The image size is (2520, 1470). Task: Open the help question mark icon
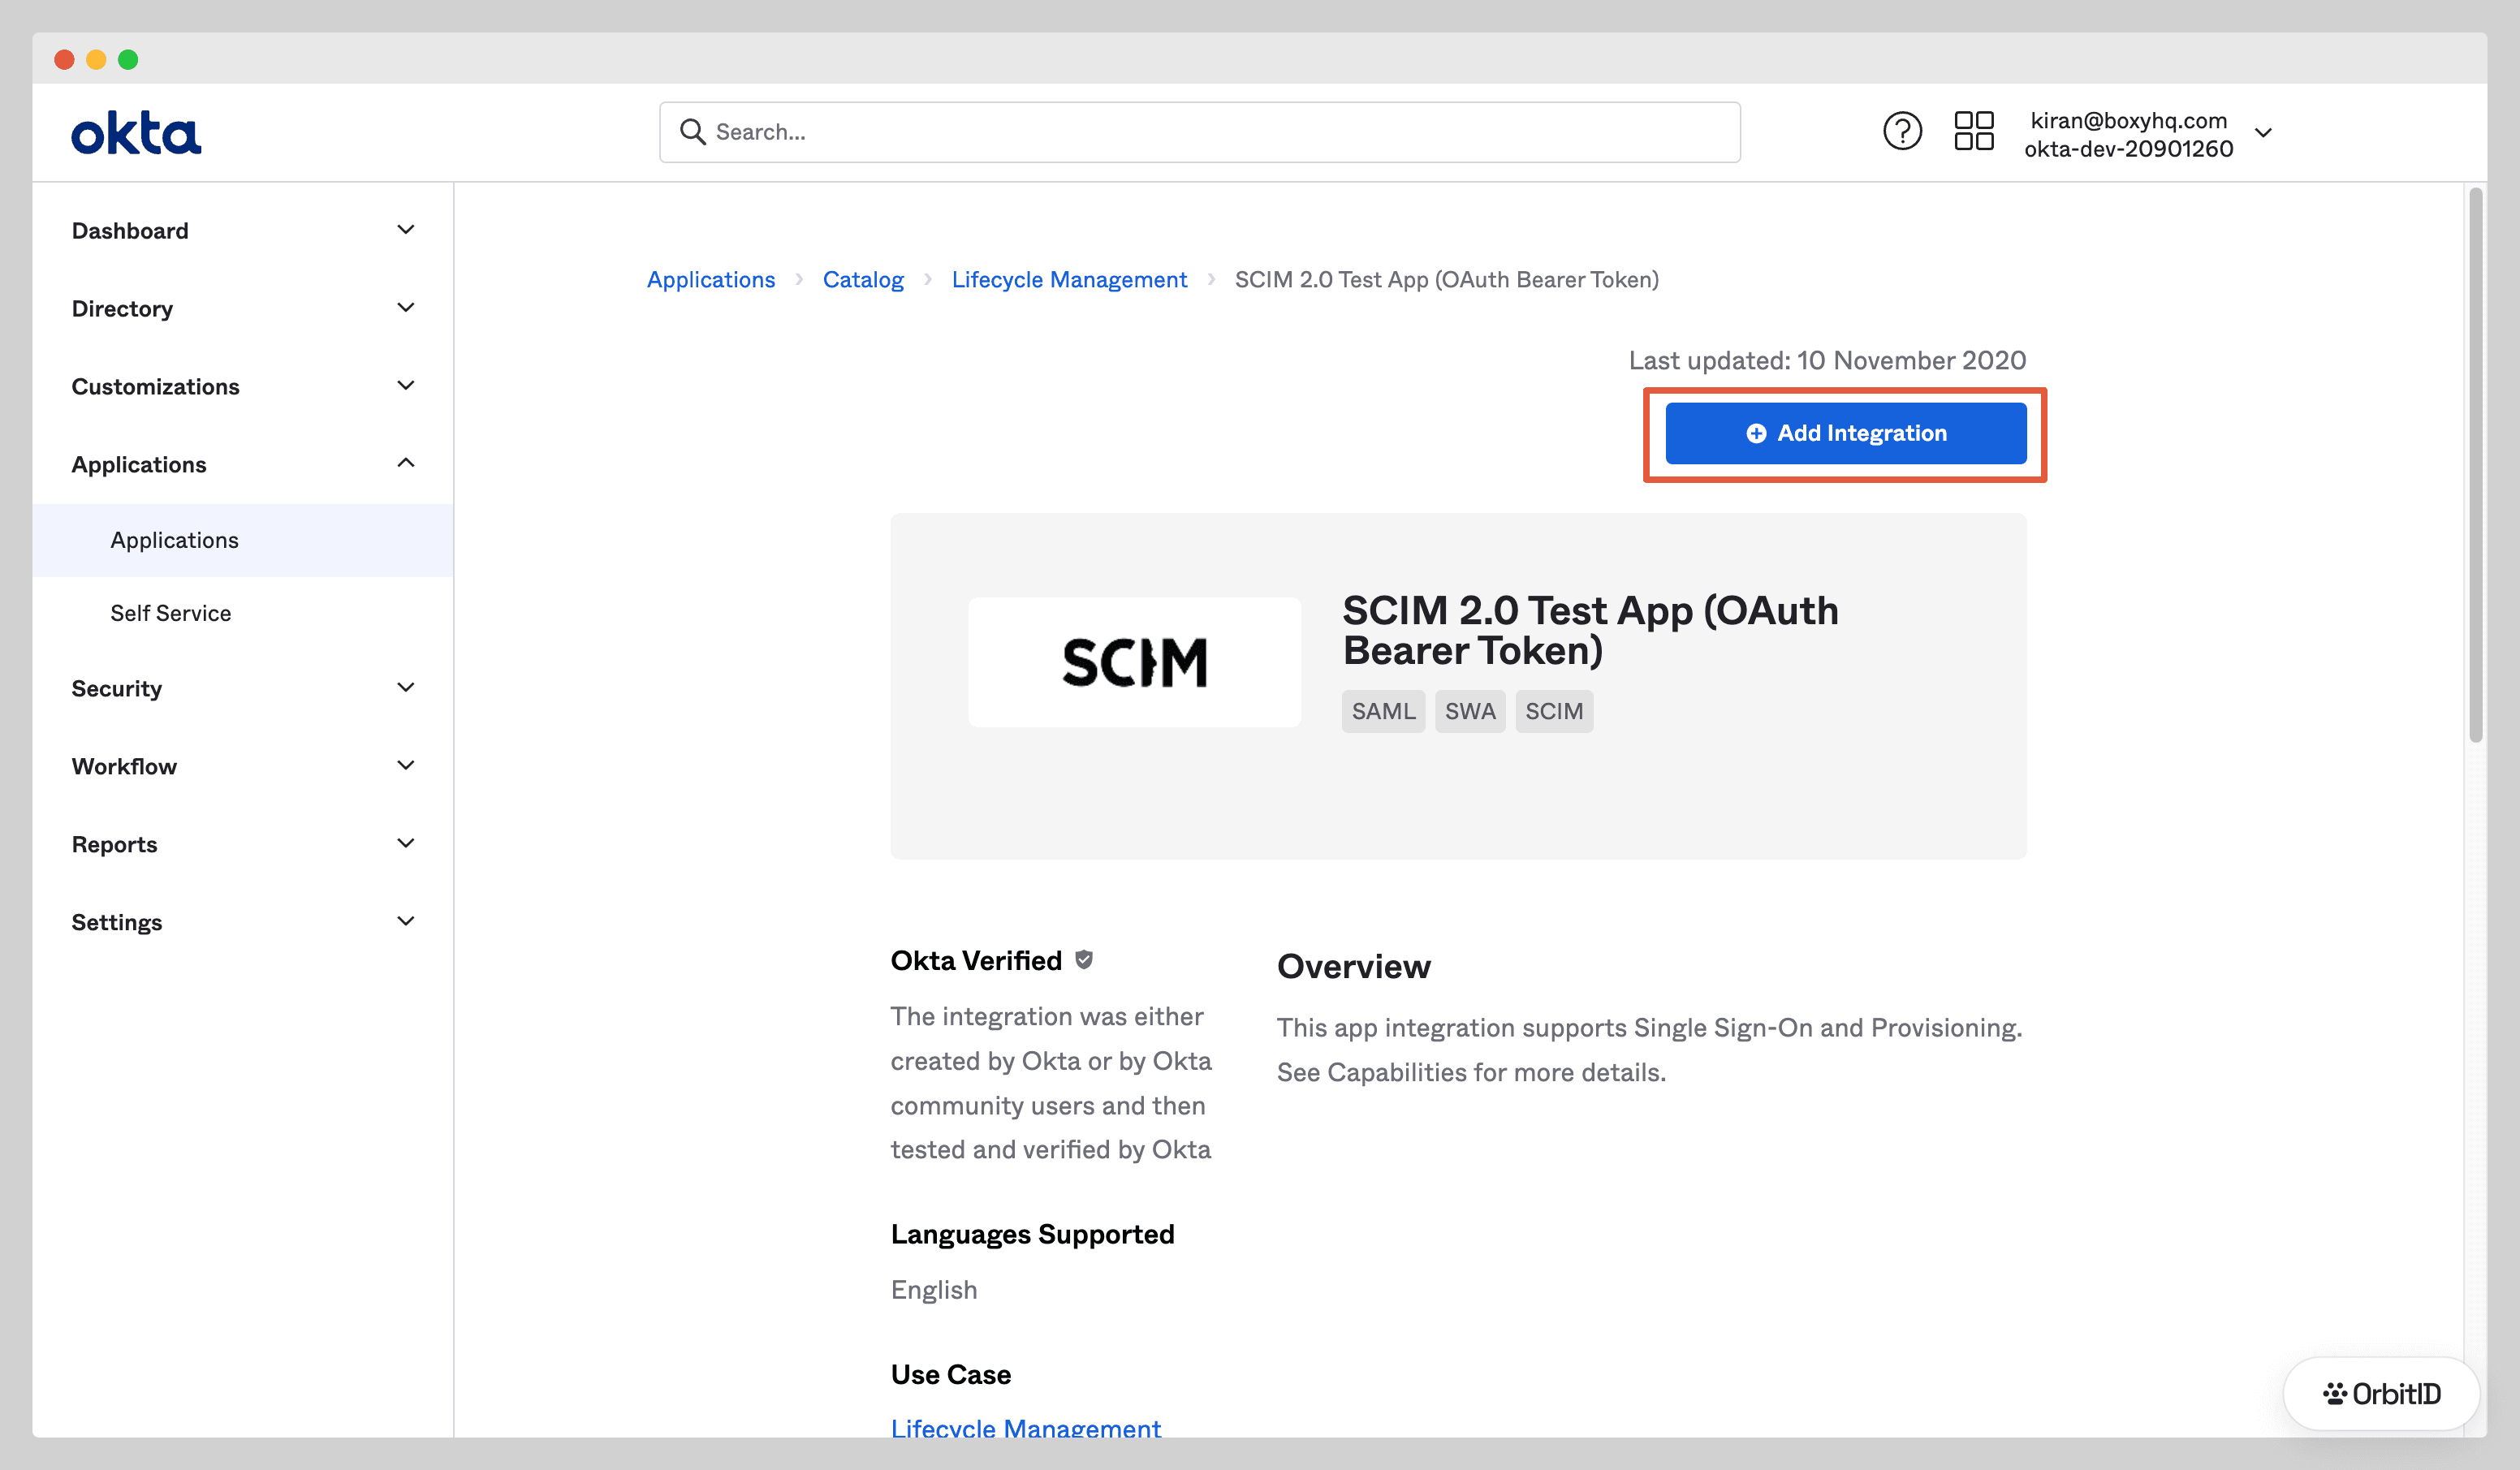1902,131
